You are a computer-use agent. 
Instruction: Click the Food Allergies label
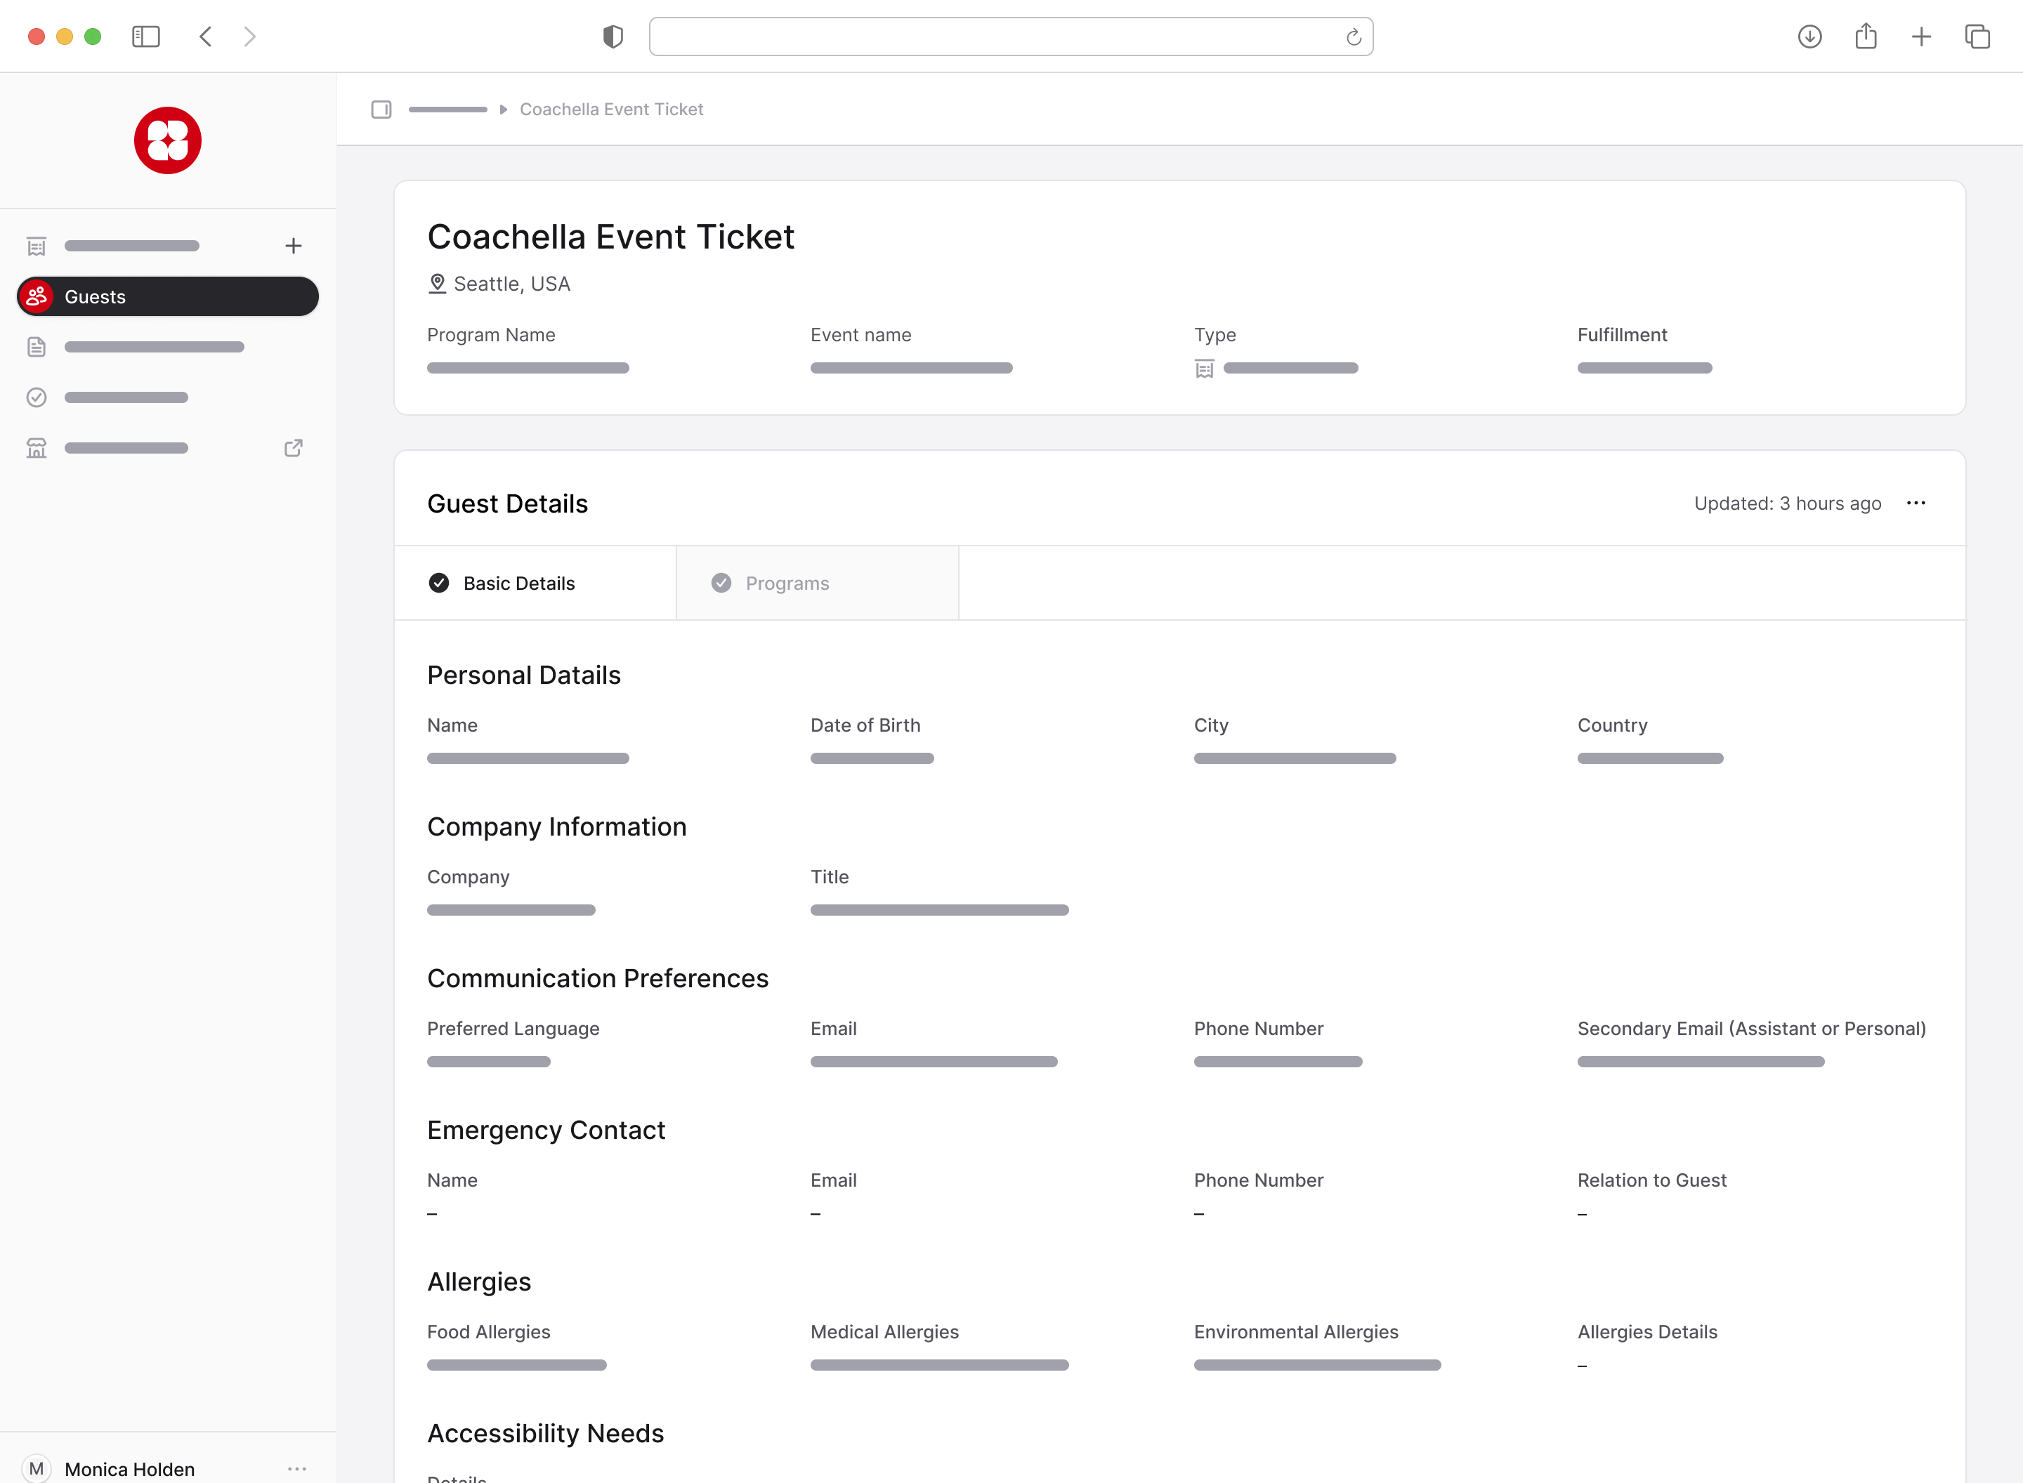coord(488,1332)
